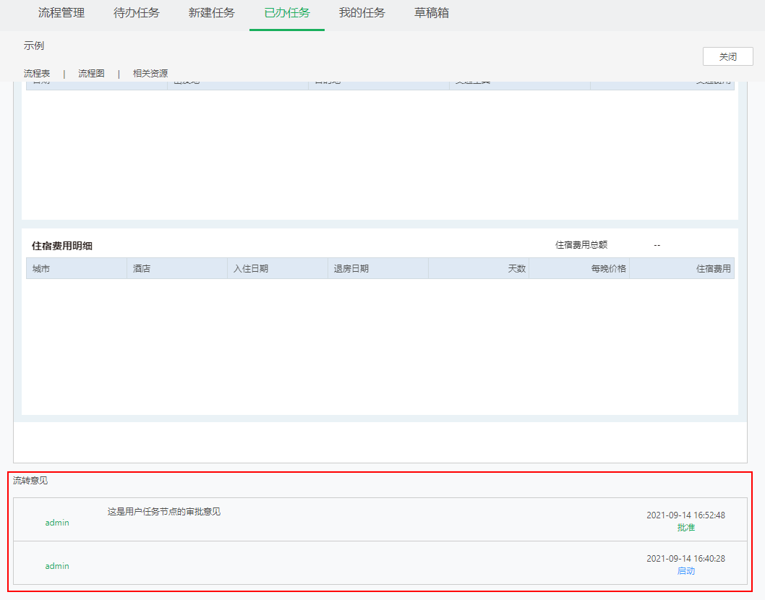Image resolution: width=765 pixels, height=600 pixels.
Task: Click the 每晚价格 column header
Action: click(608, 268)
